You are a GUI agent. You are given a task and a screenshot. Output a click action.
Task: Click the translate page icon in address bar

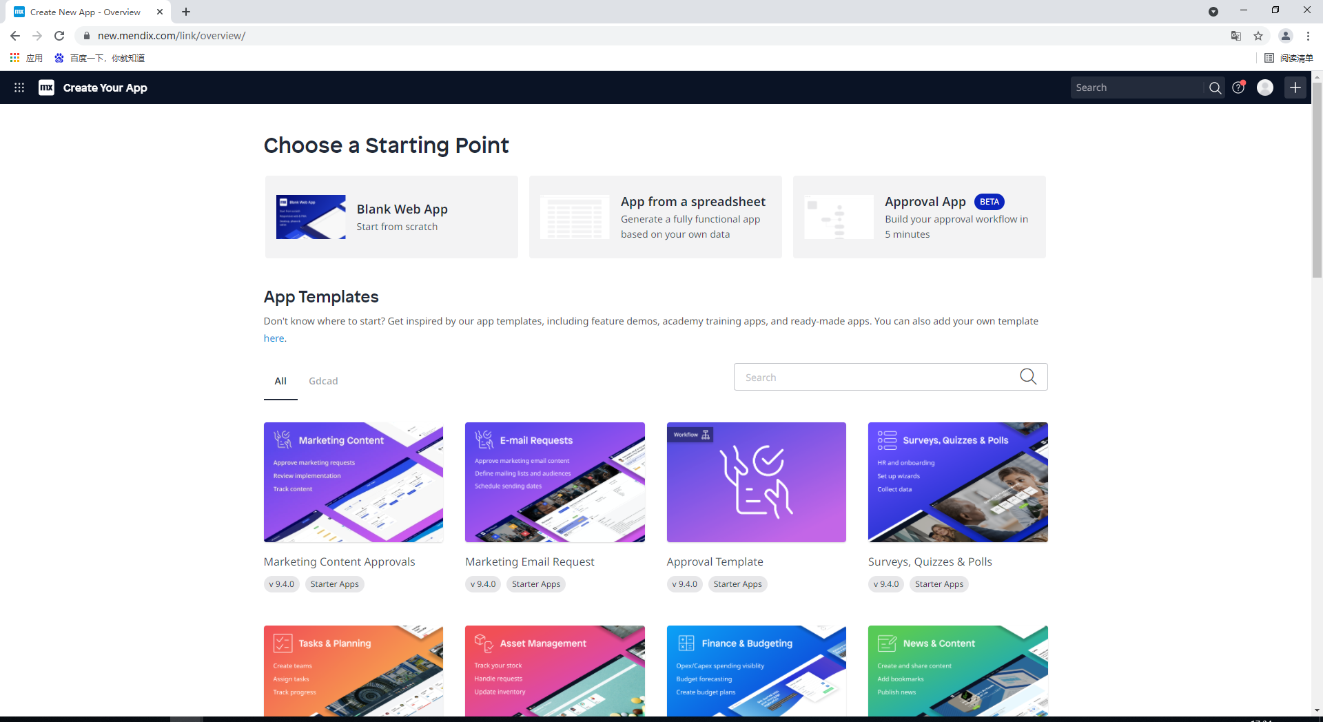pos(1236,36)
